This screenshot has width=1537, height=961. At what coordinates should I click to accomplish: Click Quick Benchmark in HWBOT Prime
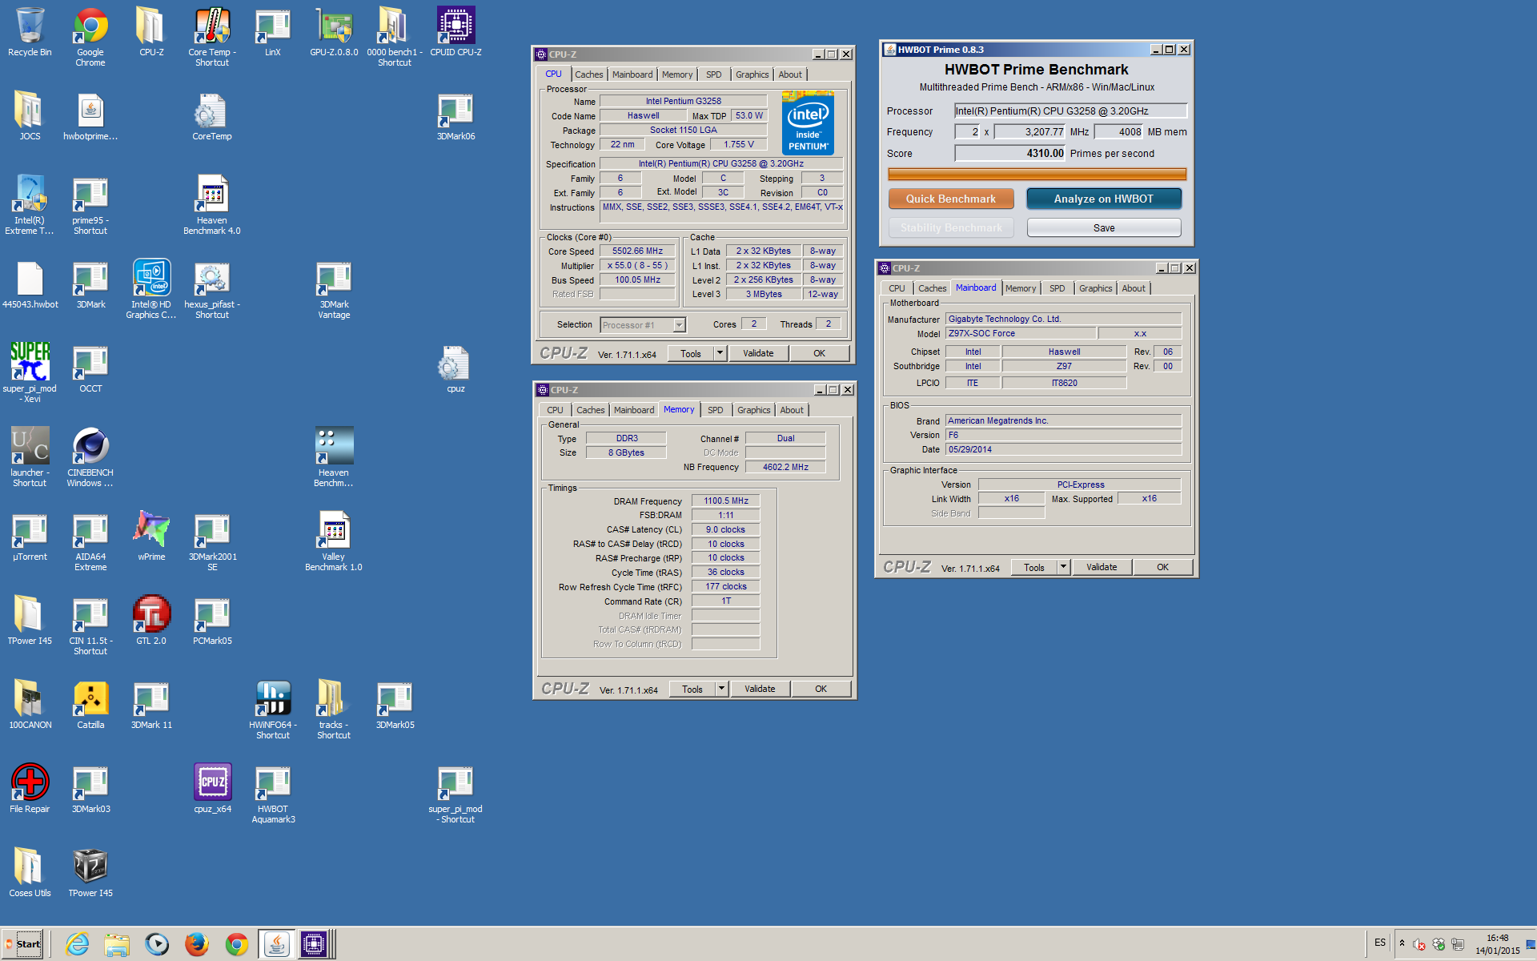[x=950, y=199]
